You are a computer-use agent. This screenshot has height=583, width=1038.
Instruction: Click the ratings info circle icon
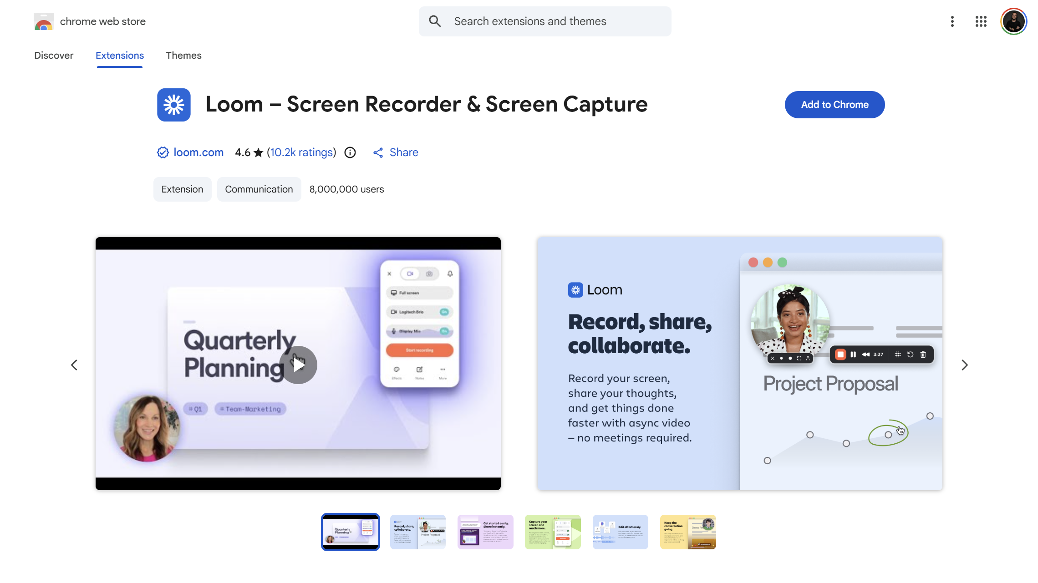[x=350, y=152]
